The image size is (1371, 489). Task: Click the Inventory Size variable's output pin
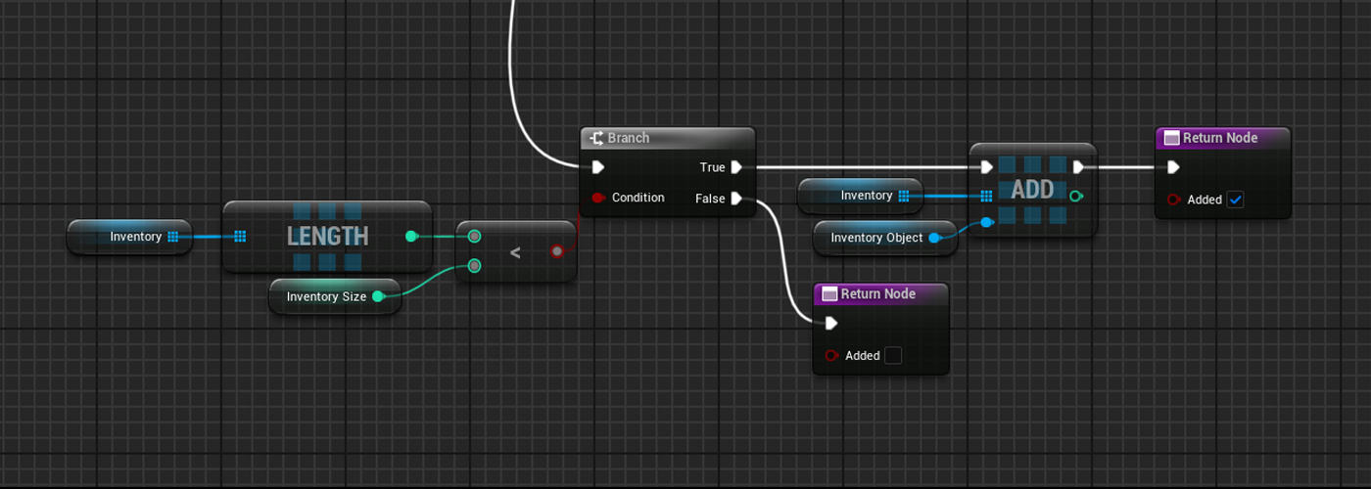click(x=378, y=296)
